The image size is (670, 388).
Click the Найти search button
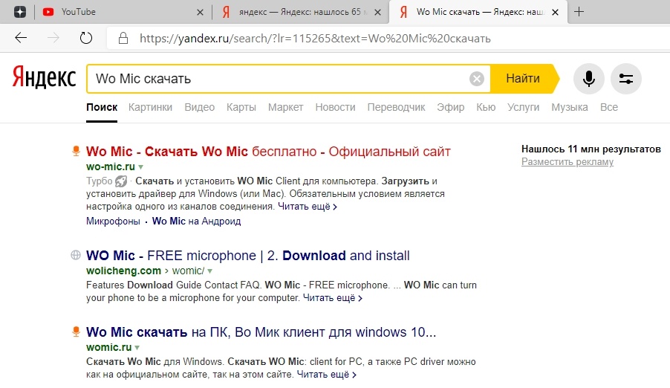523,79
